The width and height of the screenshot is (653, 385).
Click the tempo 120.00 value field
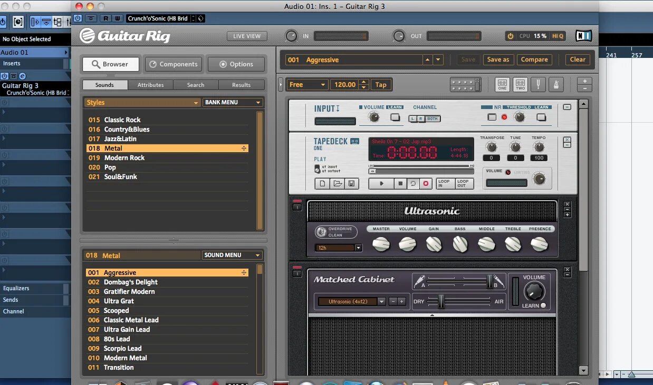344,84
